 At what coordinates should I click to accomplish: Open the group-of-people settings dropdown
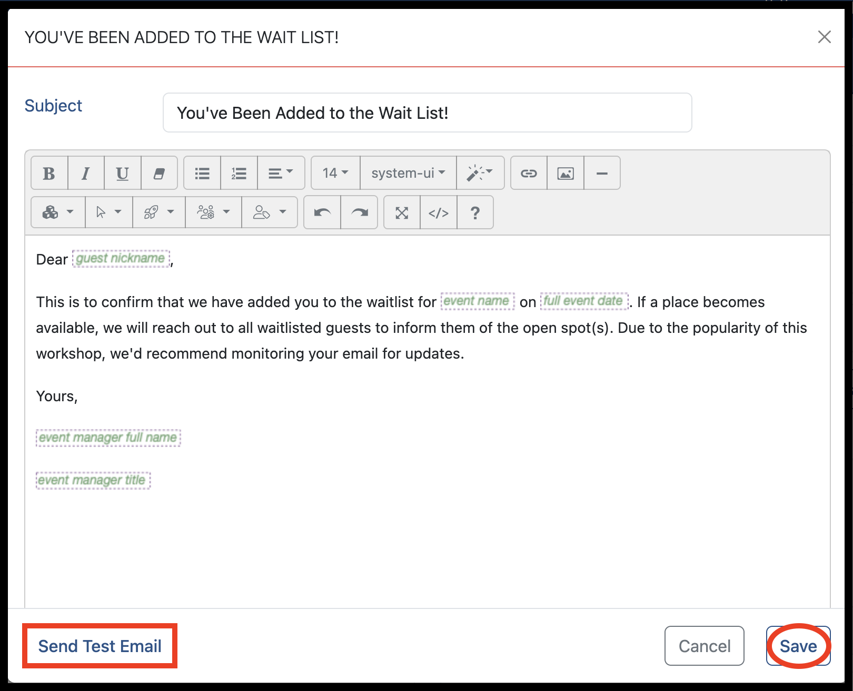point(213,212)
